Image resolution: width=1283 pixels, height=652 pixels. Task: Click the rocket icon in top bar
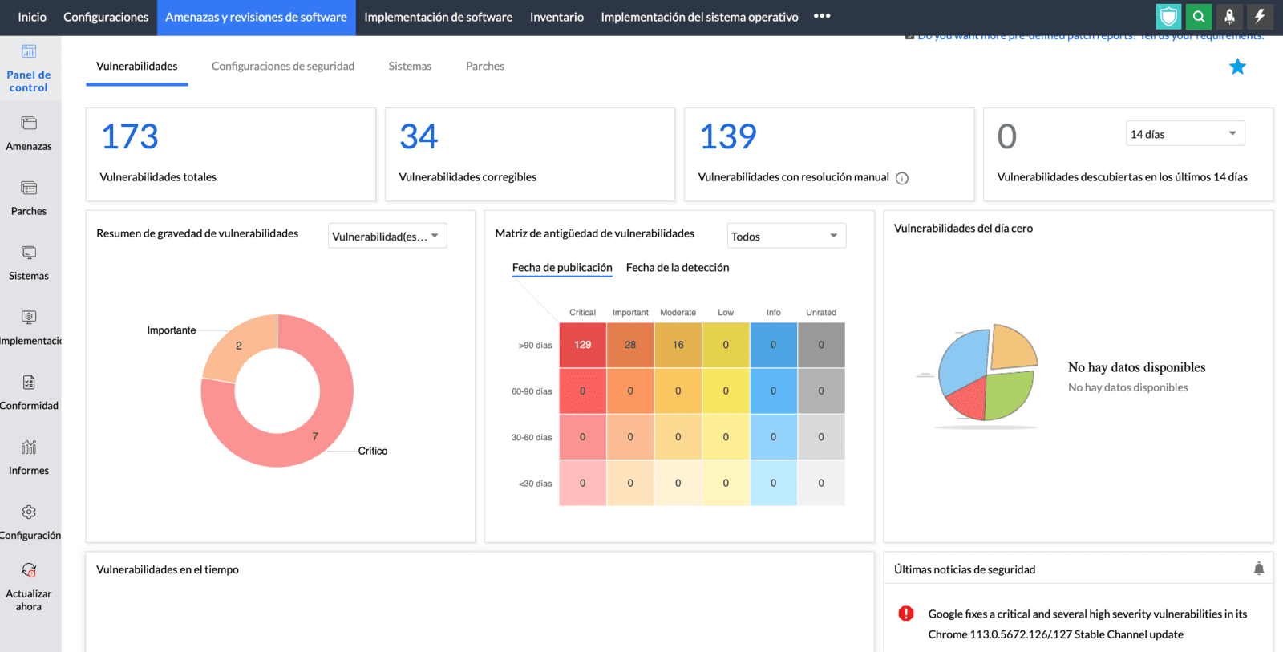(x=1229, y=17)
